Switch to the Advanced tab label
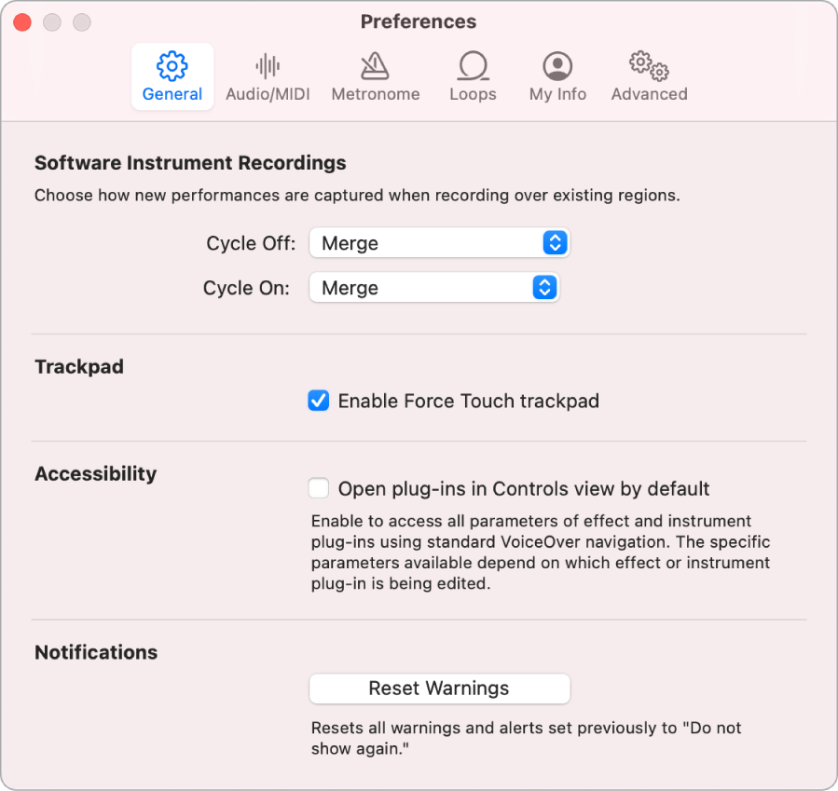 (x=649, y=94)
